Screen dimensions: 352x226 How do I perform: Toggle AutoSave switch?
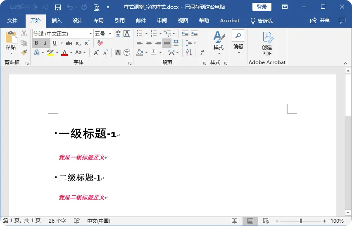pyautogui.click(x=40, y=7)
